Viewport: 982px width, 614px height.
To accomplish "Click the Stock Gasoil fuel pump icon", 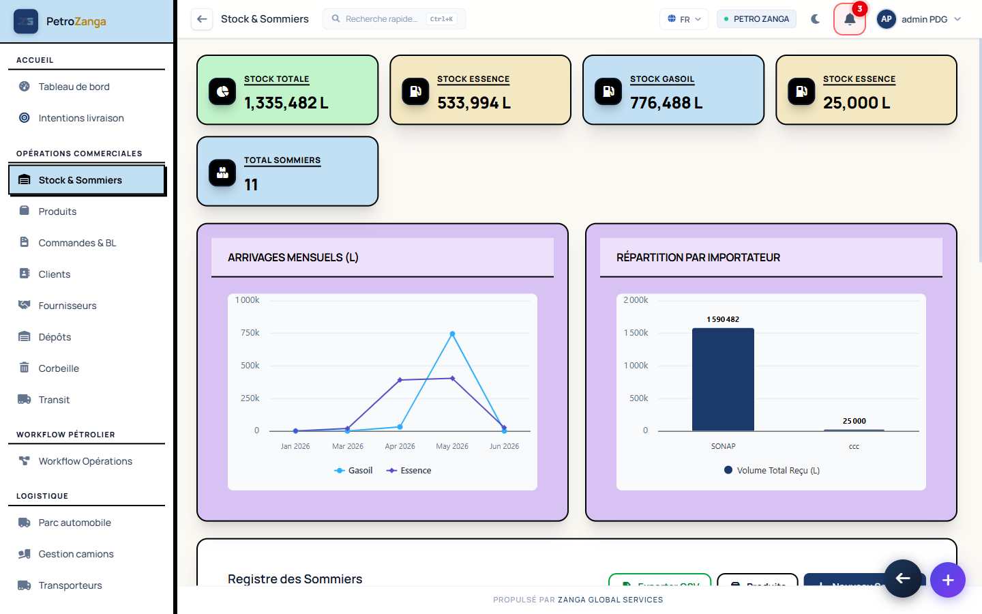I will click(608, 91).
